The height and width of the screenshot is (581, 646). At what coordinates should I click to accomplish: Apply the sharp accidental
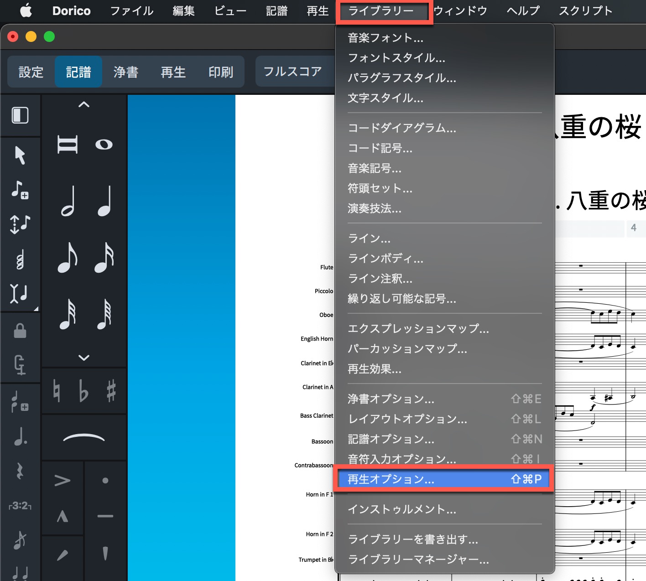pos(111,391)
